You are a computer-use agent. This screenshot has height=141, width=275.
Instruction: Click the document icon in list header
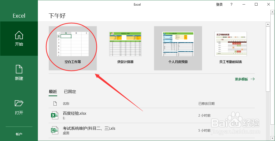[x=55, y=103]
